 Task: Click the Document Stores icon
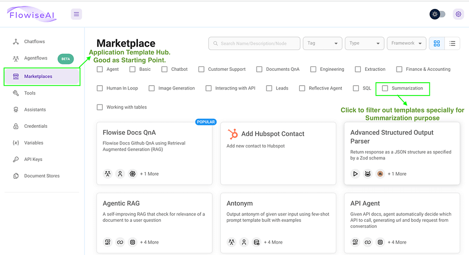click(x=16, y=176)
